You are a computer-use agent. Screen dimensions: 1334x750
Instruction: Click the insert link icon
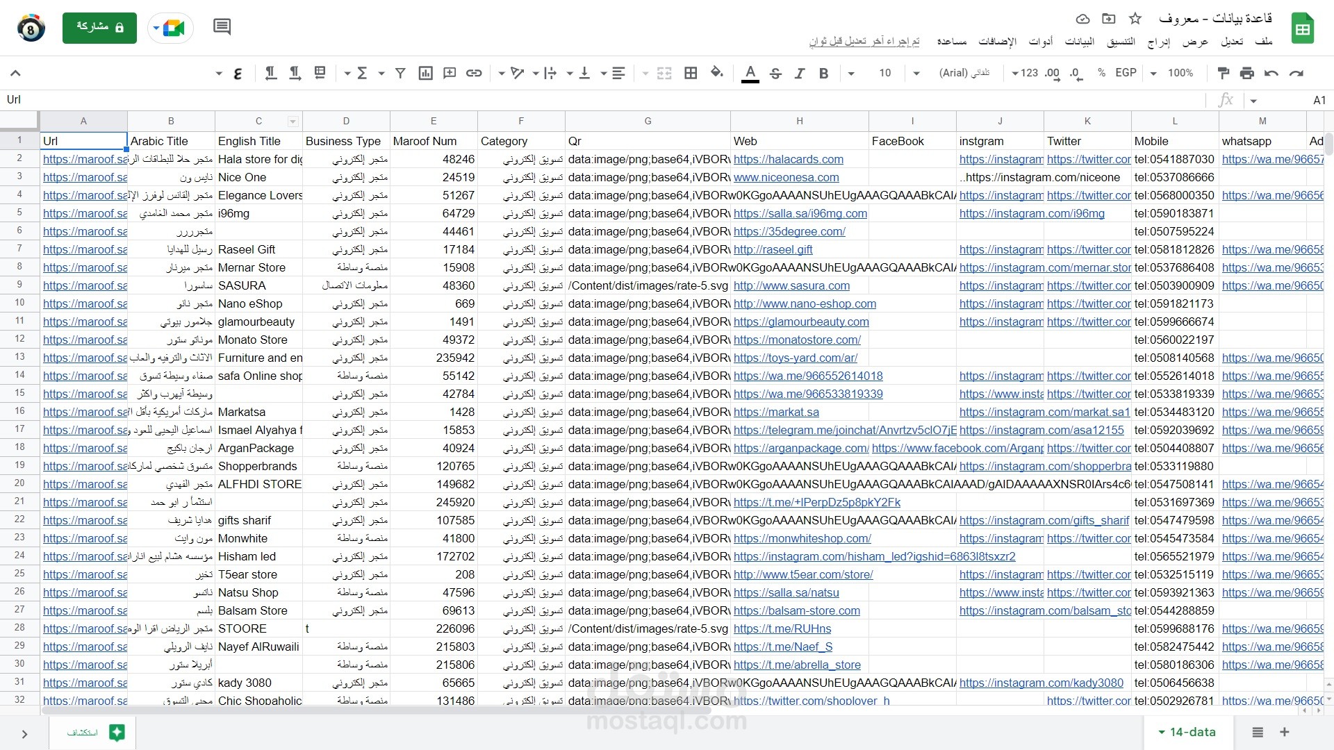[x=474, y=73]
